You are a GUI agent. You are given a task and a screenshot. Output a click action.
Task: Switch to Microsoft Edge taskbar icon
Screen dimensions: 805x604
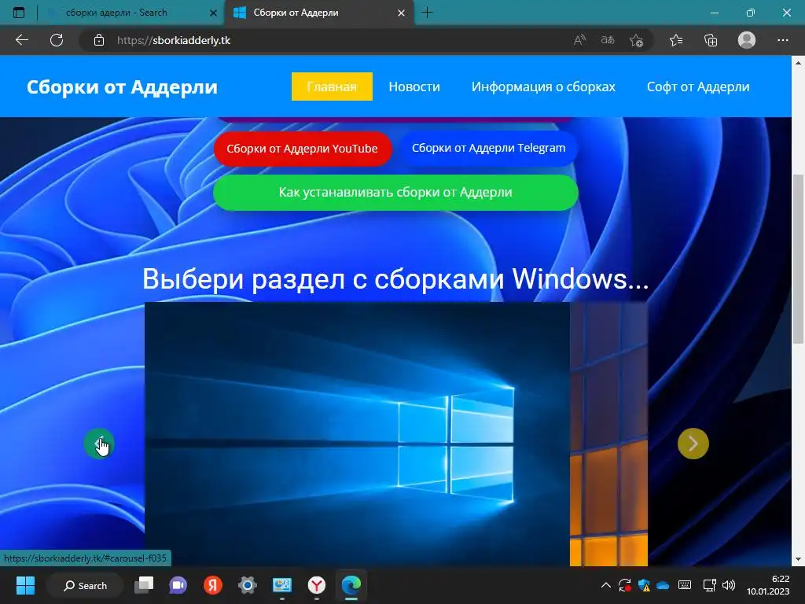pyautogui.click(x=351, y=585)
